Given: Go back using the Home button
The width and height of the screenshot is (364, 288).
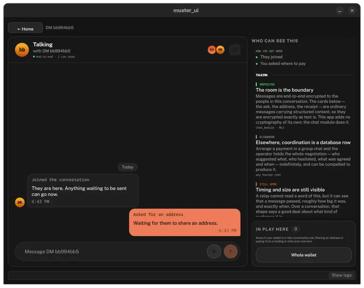Looking at the screenshot, I should click(x=25, y=29).
